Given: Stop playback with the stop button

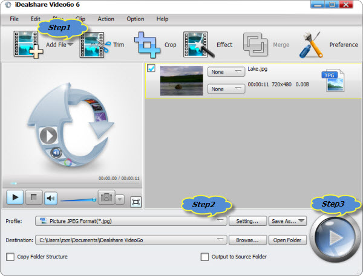Looking at the screenshot, I should point(34,197).
